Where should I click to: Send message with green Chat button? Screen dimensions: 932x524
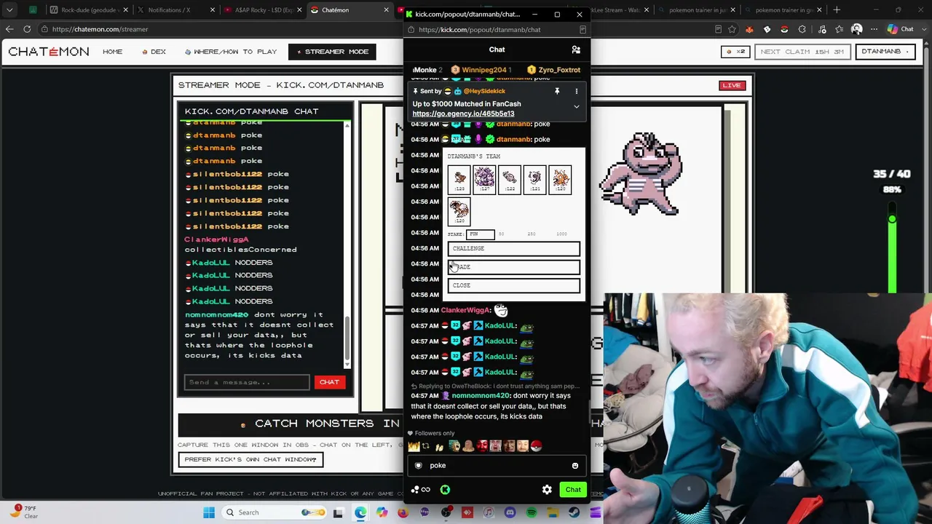point(573,490)
